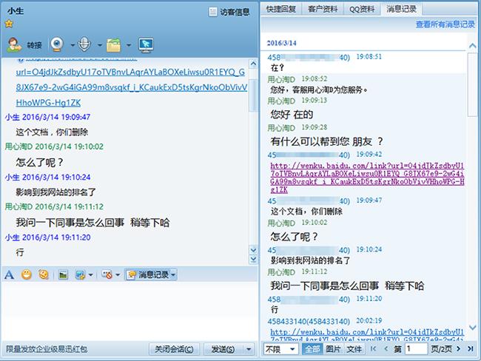Click the 关闭会话(C) button
Screen dimensions: 481x361
pyautogui.click(x=175, y=349)
